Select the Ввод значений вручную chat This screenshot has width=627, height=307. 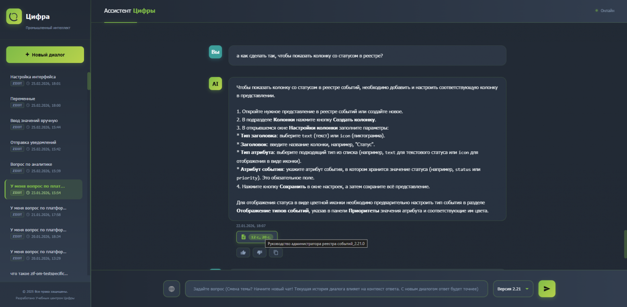point(43,124)
